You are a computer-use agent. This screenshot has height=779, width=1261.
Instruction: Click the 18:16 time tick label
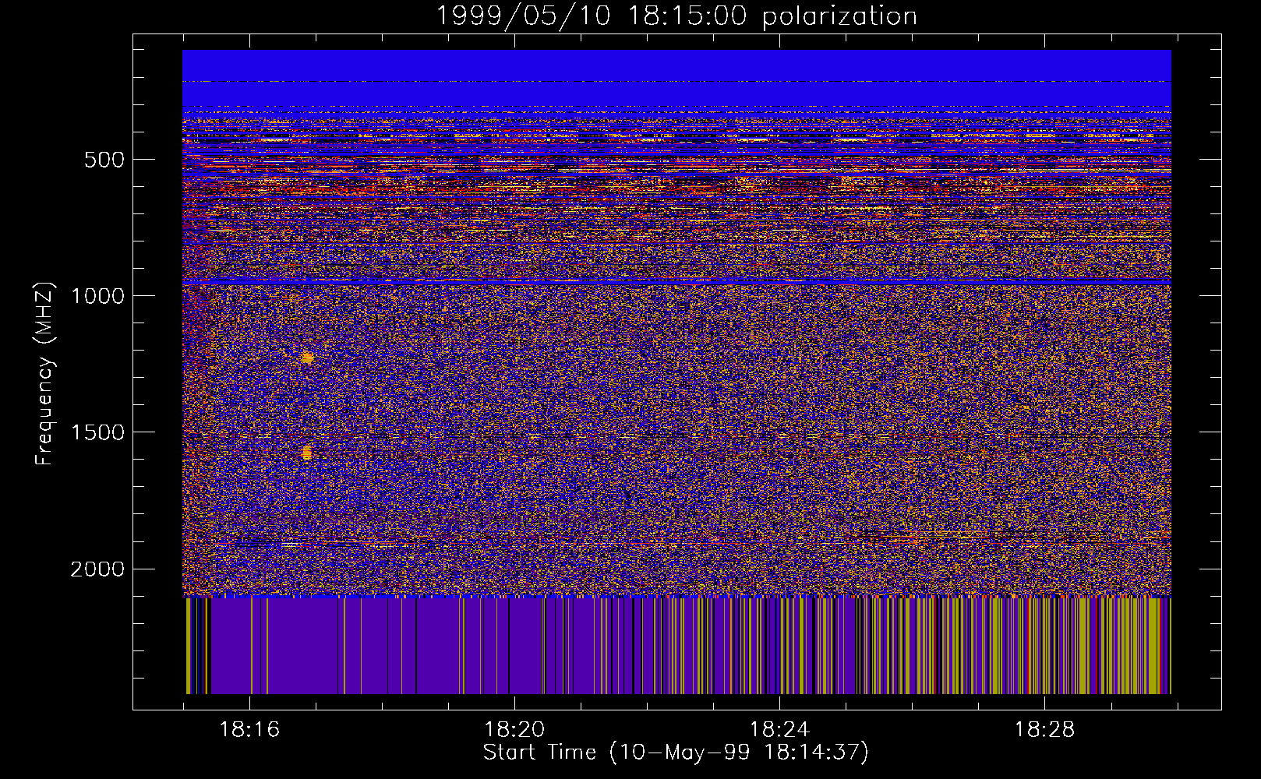click(249, 729)
